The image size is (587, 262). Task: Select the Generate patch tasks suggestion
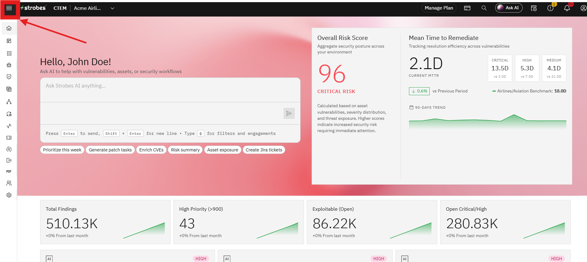pos(110,150)
